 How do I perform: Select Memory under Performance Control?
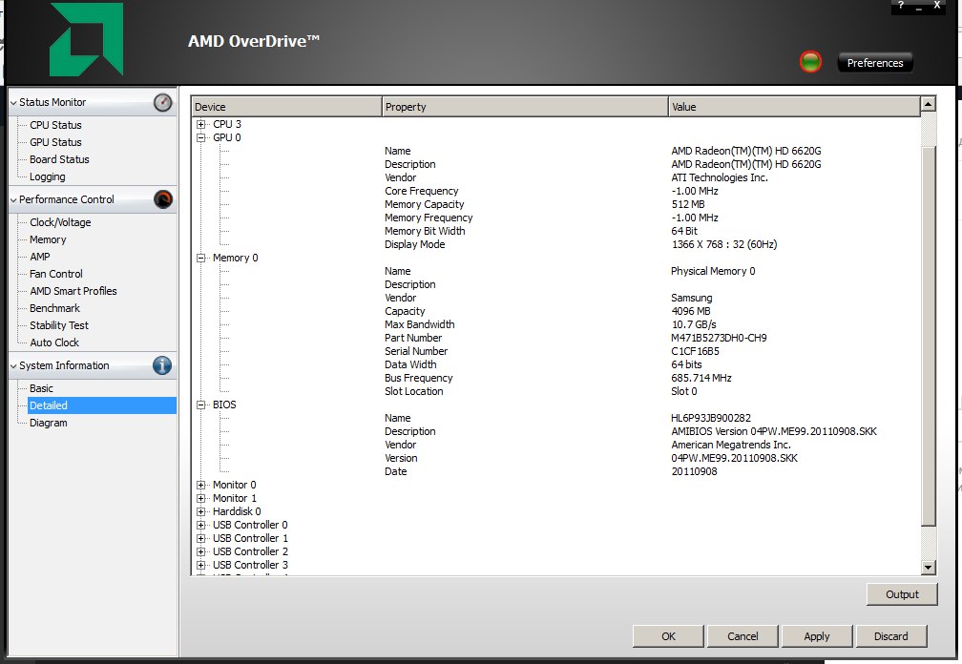point(48,239)
